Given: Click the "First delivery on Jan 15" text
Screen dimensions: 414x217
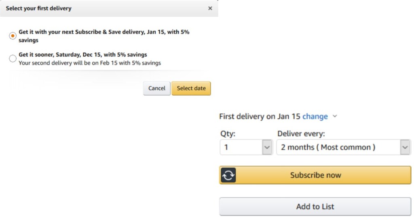Looking at the screenshot, I should (x=260, y=117).
